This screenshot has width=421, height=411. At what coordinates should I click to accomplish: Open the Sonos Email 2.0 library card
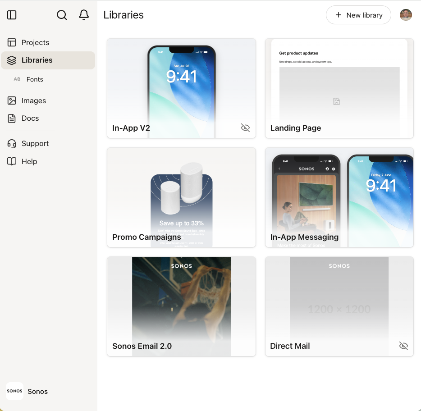point(181,306)
